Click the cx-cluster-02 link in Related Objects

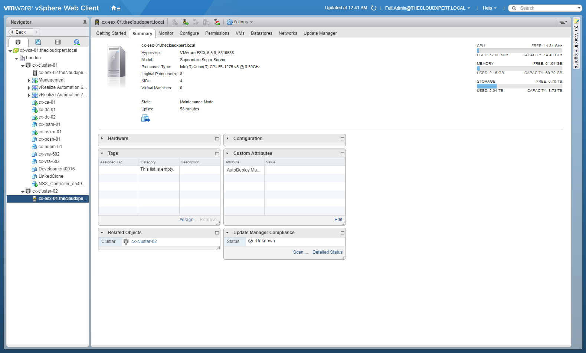[144, 242]
